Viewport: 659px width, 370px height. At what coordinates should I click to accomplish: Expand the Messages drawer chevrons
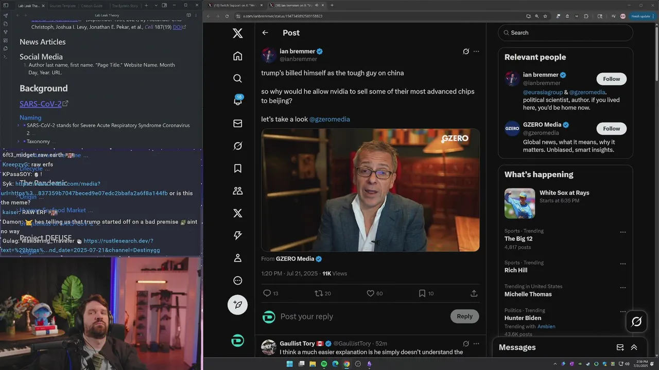click(x=634, y=347)
